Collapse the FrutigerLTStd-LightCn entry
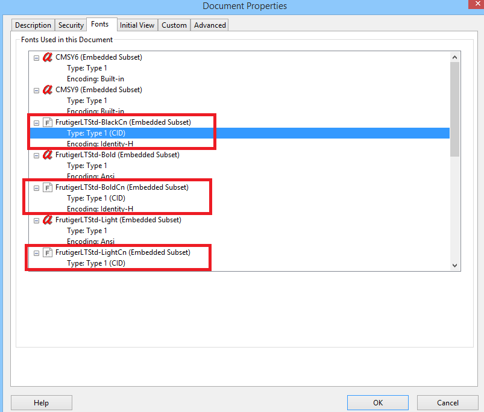 pos(36,252)
